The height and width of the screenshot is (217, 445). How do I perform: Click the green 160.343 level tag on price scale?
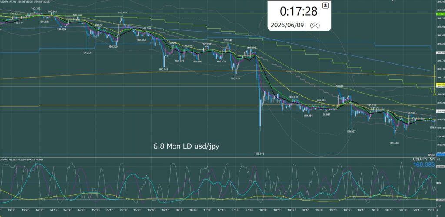[441, 14]
